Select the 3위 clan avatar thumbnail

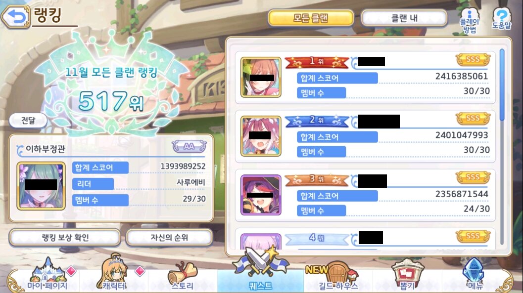point(261,195)
